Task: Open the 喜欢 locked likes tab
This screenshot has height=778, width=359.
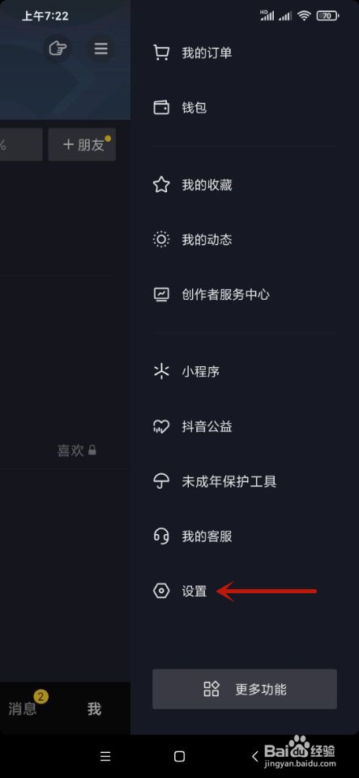Action: point(77,451)
